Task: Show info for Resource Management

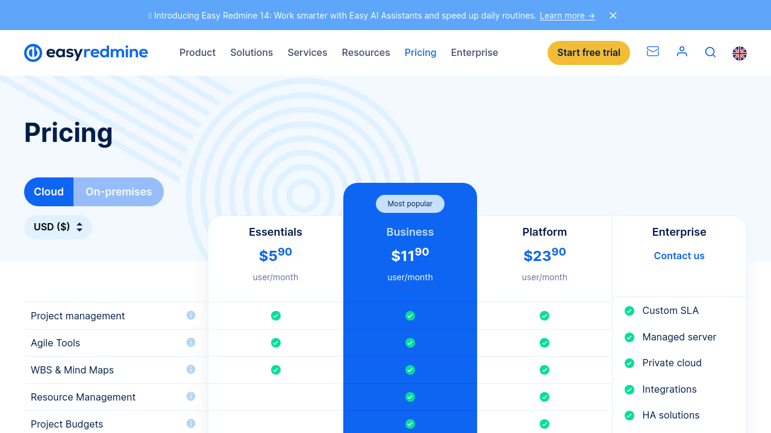Action: 191,396
